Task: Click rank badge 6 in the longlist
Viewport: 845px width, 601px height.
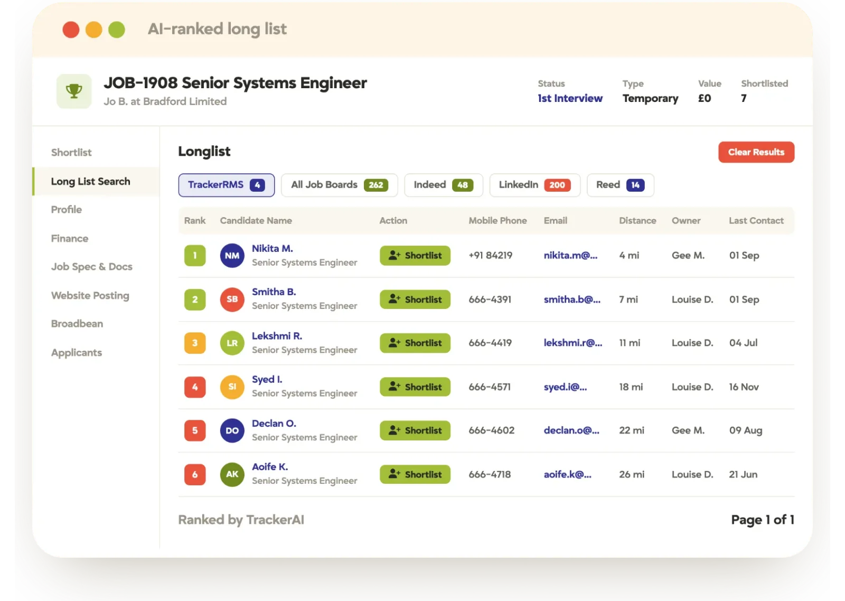Action: tap(195, 474)
